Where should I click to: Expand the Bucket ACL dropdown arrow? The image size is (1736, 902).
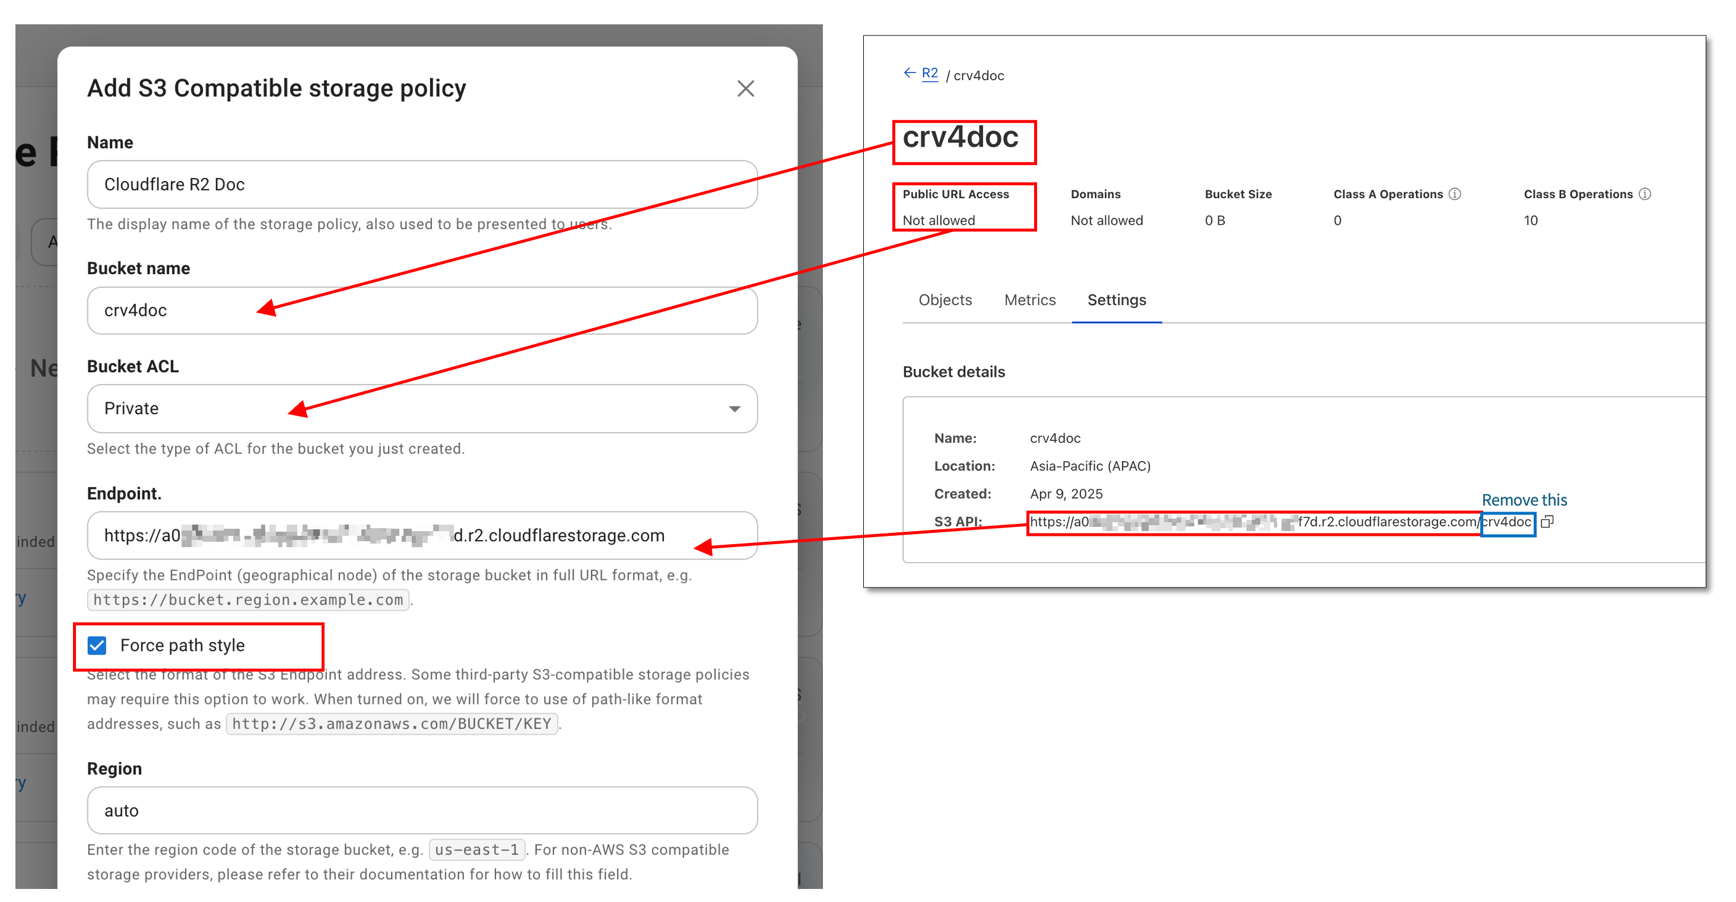[x=735, y=408]
